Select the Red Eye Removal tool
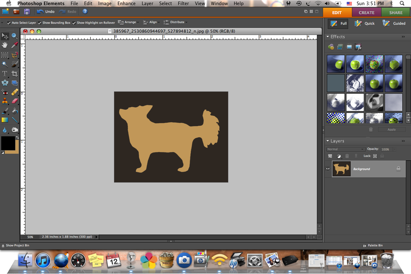This screenshot has width=411, height=274. tap(5, 92)
